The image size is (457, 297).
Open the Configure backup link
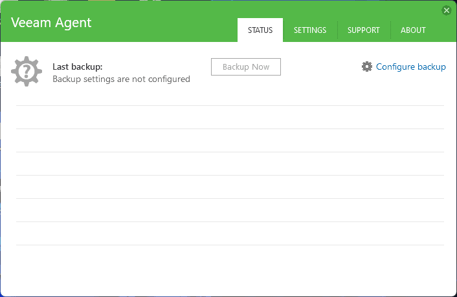(x=410, y=67)
